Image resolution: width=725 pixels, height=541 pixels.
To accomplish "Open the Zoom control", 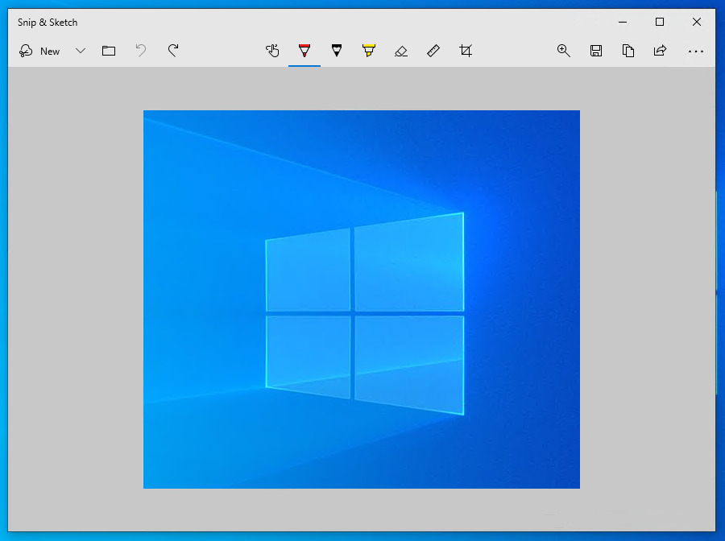I will tap(564, 51).
